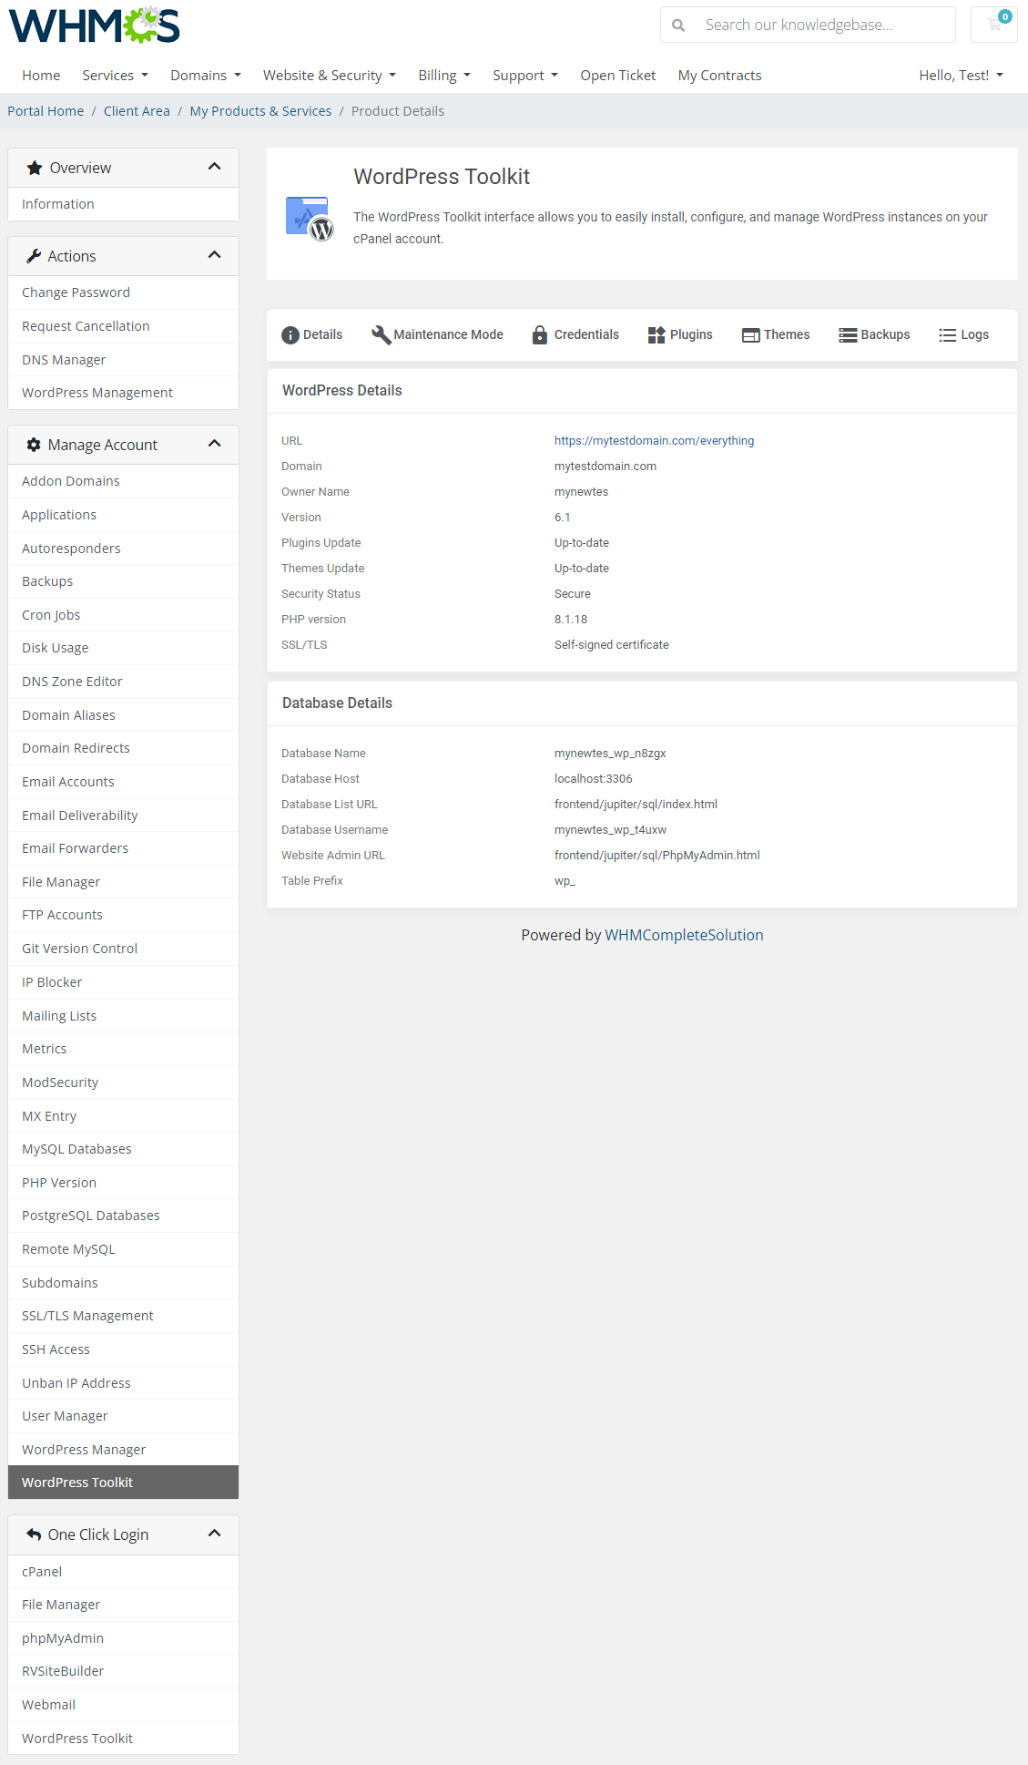Click the Logs list icon
This screenshot has width=1028, height=1765.
[x=948, y=334]
